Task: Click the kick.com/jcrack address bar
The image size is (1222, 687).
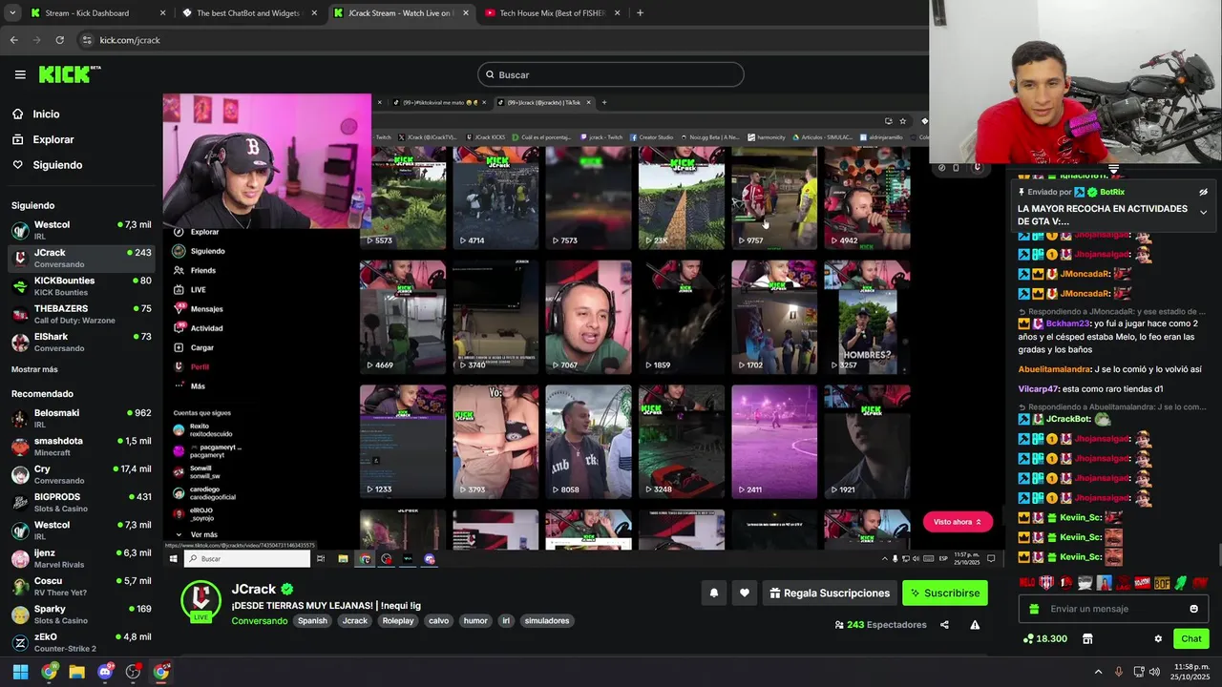Action: [x=130, y=40]
